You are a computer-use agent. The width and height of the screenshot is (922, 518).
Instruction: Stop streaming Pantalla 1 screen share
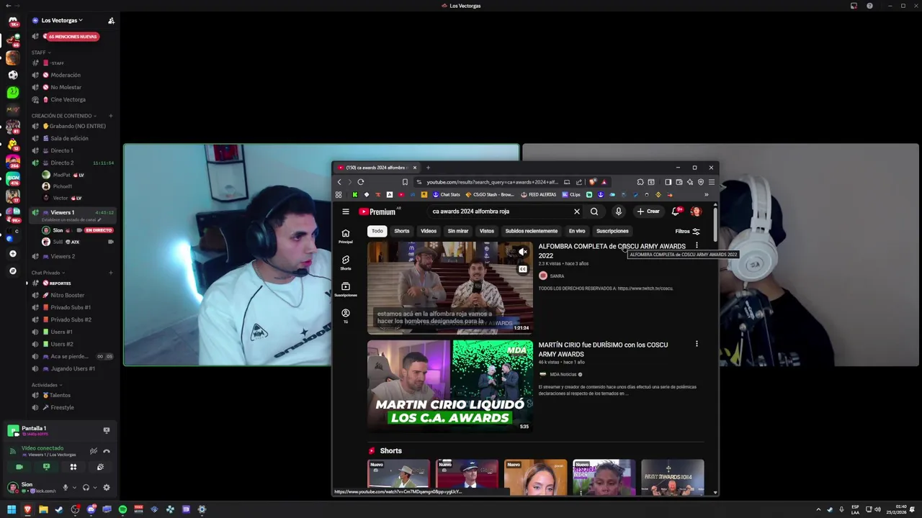click(x=106, y=430)
